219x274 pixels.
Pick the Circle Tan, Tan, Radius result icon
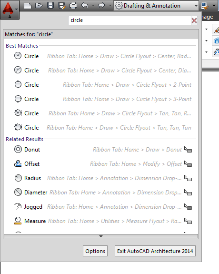click(x=18, y=113)
